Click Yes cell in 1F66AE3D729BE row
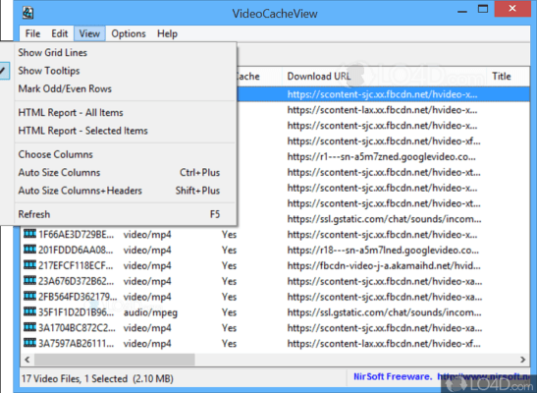Image resolution: width=537 pixels, height=393 pixels. (229, 235)
